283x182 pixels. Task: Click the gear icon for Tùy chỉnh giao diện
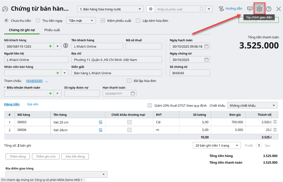click(259, 9)
